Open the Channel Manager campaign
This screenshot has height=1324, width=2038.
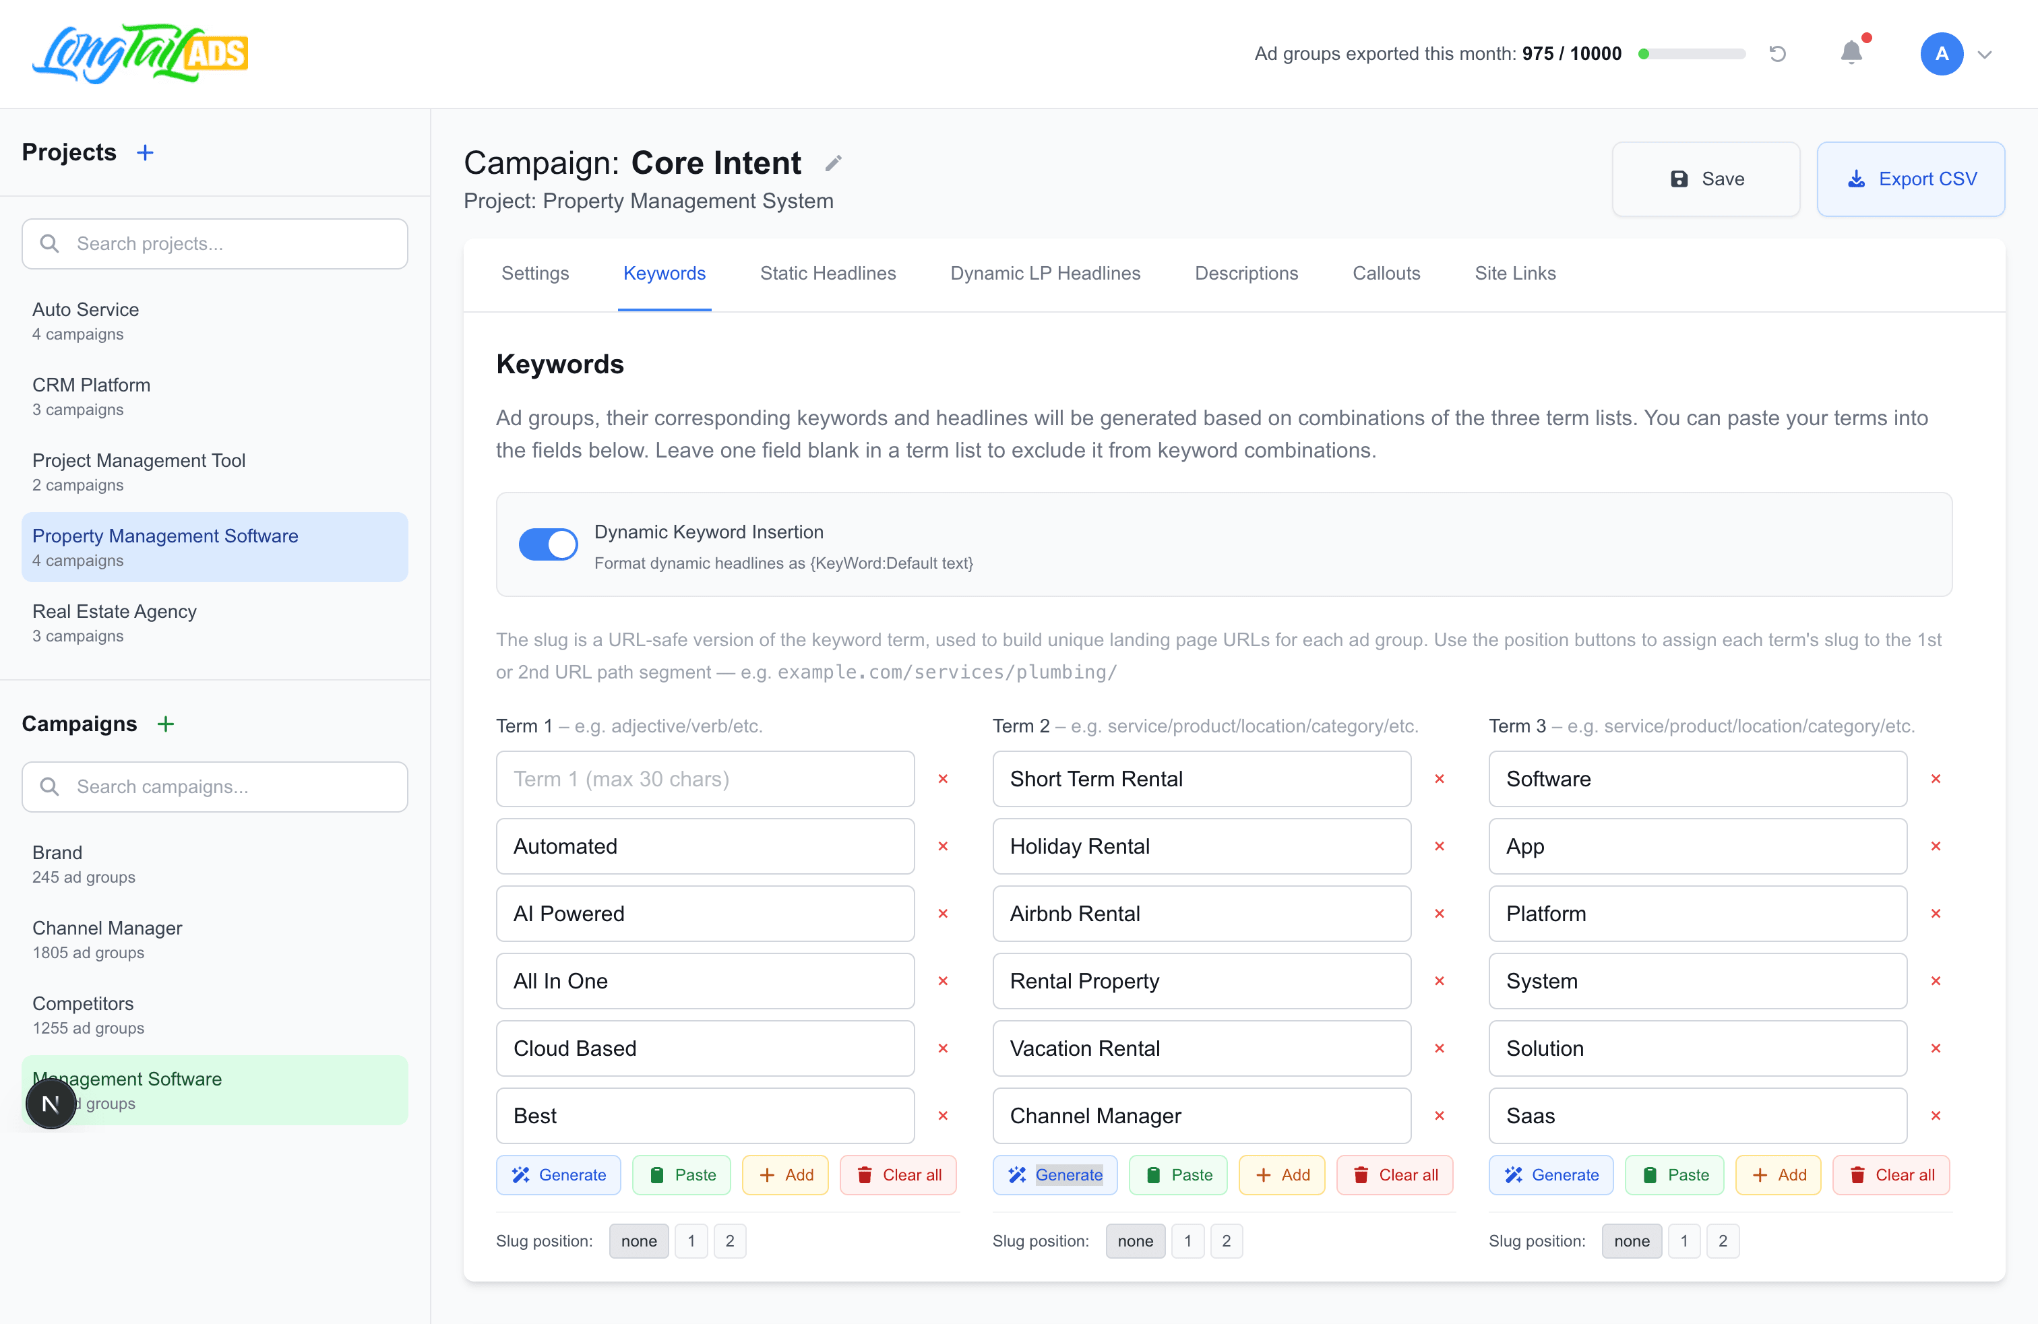215,939
